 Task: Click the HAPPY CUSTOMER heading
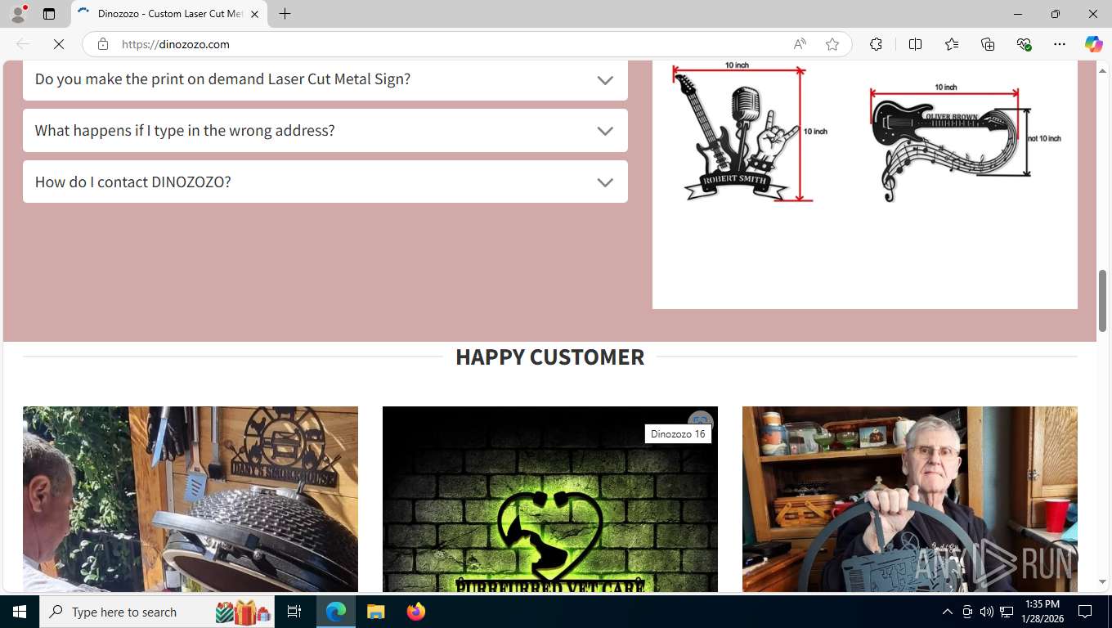coord(549,357)
